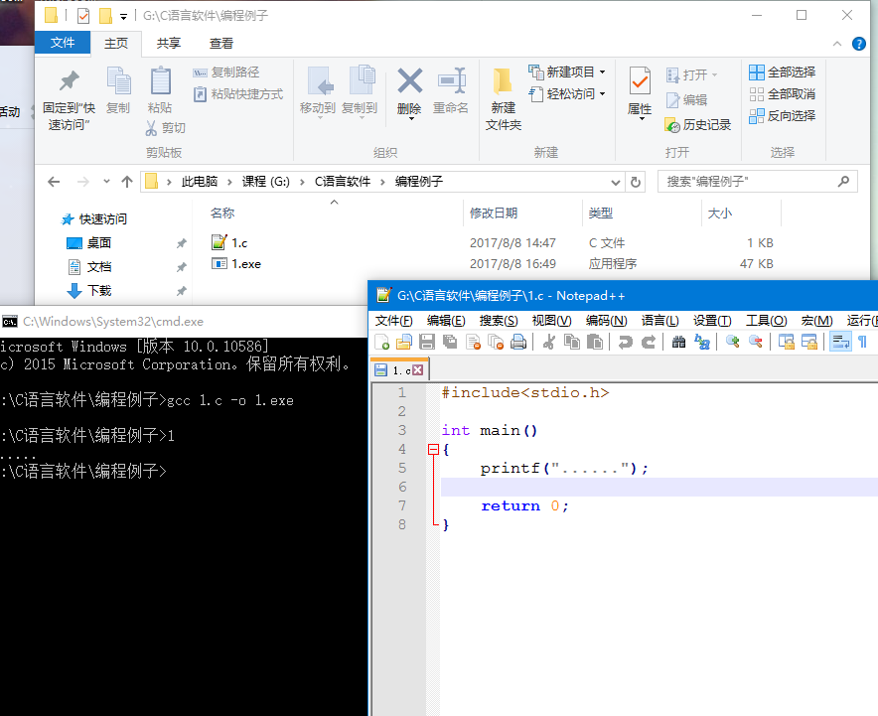878x716 pixels.
Task: Collapse the code fold marker at line 4
Action: pos(433,449)
